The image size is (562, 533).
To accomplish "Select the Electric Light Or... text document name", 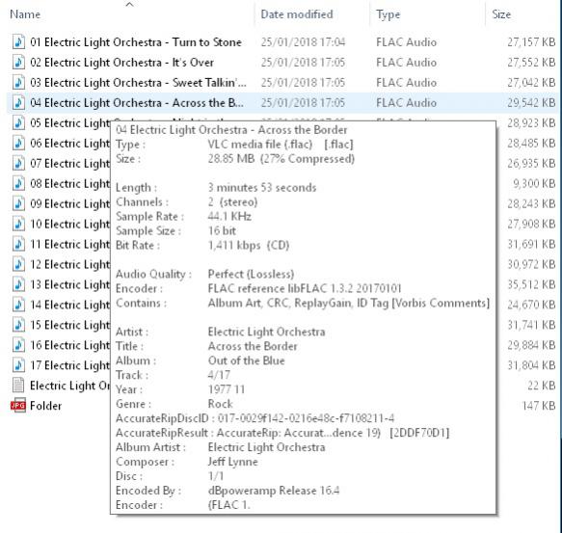I will click(x=70, y=386).
